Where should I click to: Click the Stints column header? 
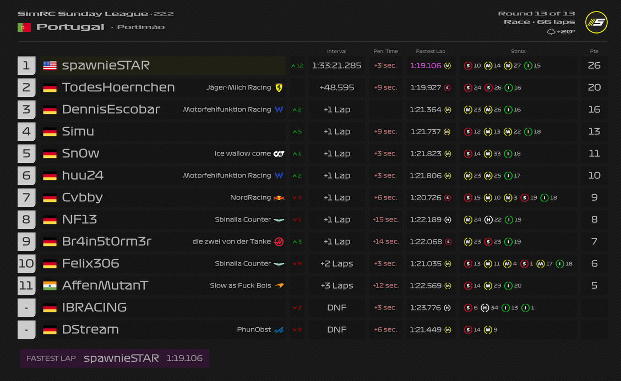point(518,51)
